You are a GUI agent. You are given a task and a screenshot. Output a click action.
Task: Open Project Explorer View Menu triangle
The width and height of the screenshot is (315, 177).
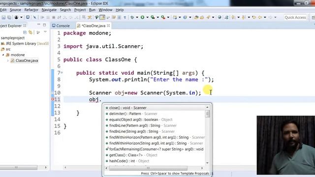[x=45, y=32]
